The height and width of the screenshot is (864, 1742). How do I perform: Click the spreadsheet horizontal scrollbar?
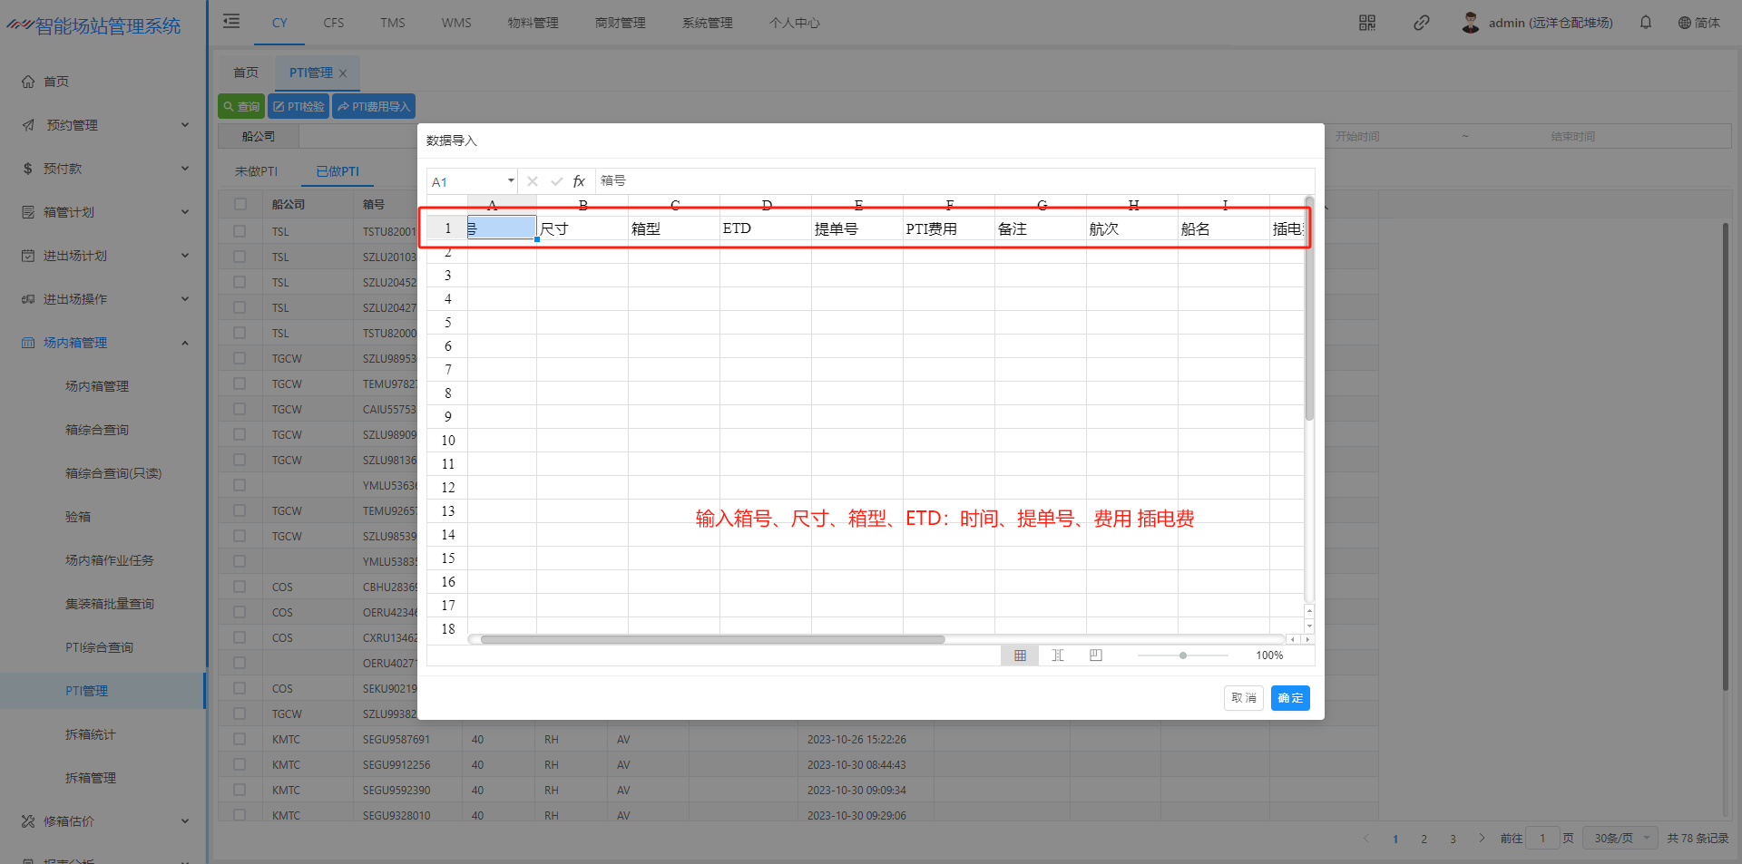(x=712, y=639)
